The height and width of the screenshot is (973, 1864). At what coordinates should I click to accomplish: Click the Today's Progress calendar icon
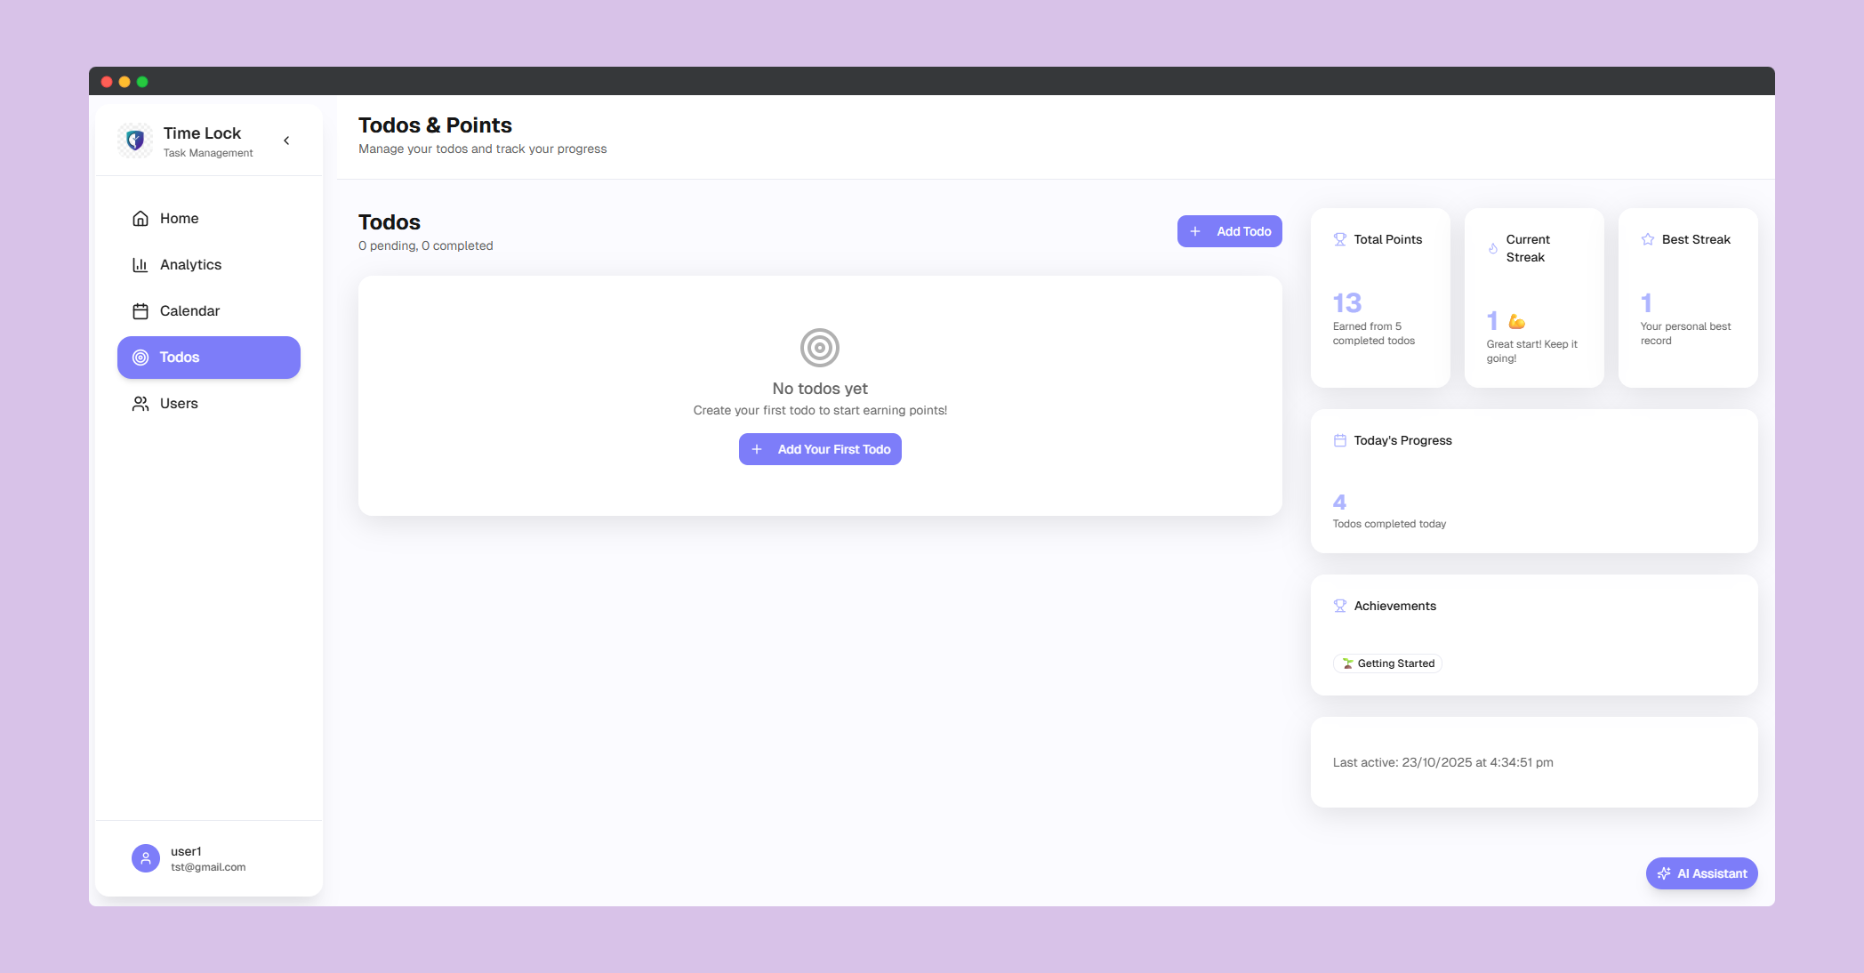click(1340, 440)
